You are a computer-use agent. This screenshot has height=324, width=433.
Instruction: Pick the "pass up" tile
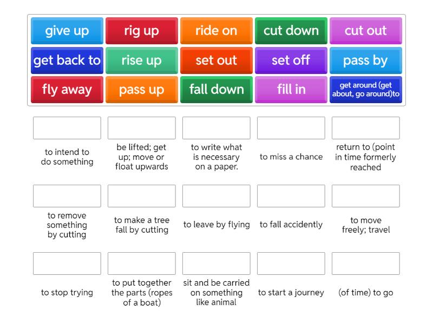(x=141, y=90)
